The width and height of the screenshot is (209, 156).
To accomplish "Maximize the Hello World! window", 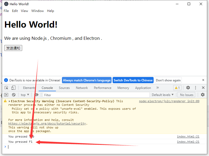I will click(189, 4).
